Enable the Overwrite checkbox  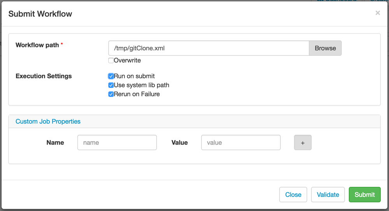point(111,60)
